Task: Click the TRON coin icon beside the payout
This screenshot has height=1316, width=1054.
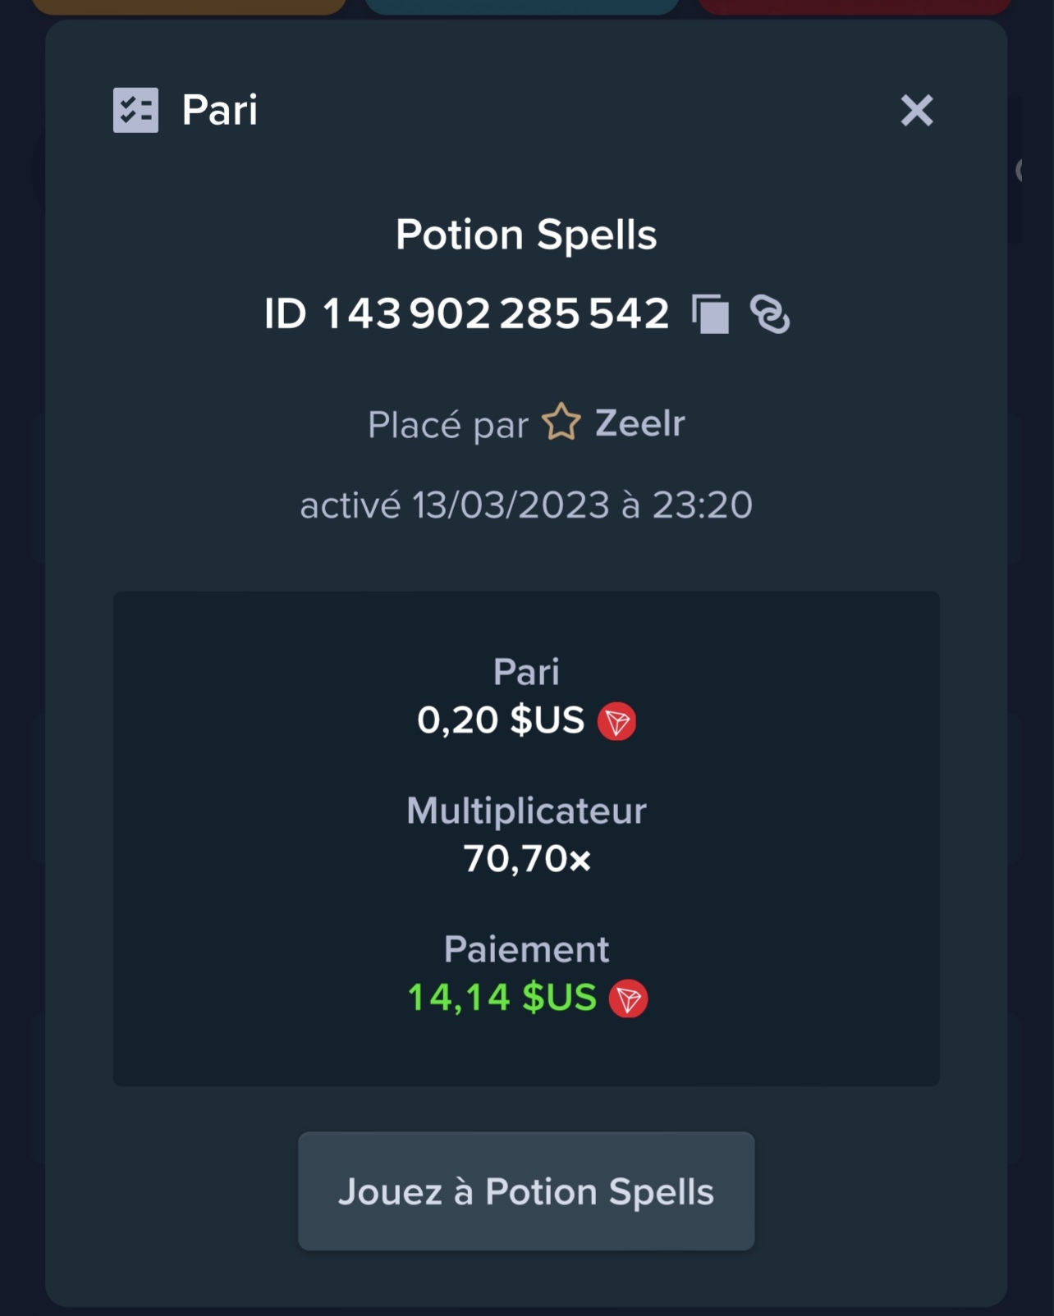Action: coord(628,998)
